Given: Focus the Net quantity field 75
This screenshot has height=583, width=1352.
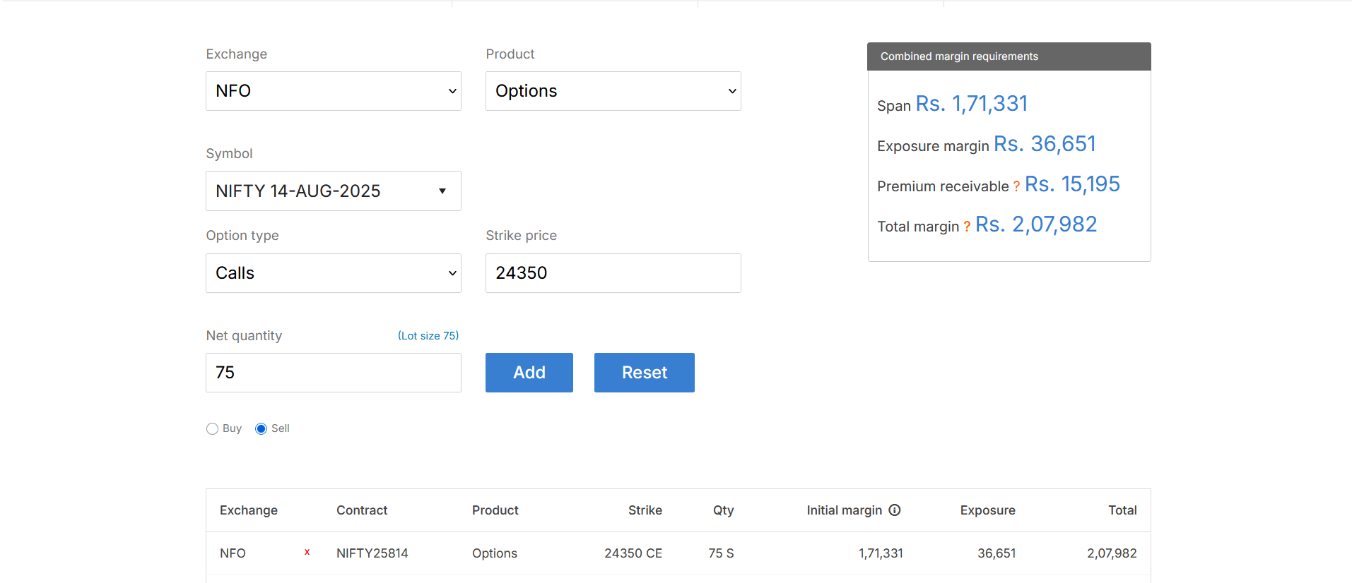Looking at the screenshot, I should point(334,373).
